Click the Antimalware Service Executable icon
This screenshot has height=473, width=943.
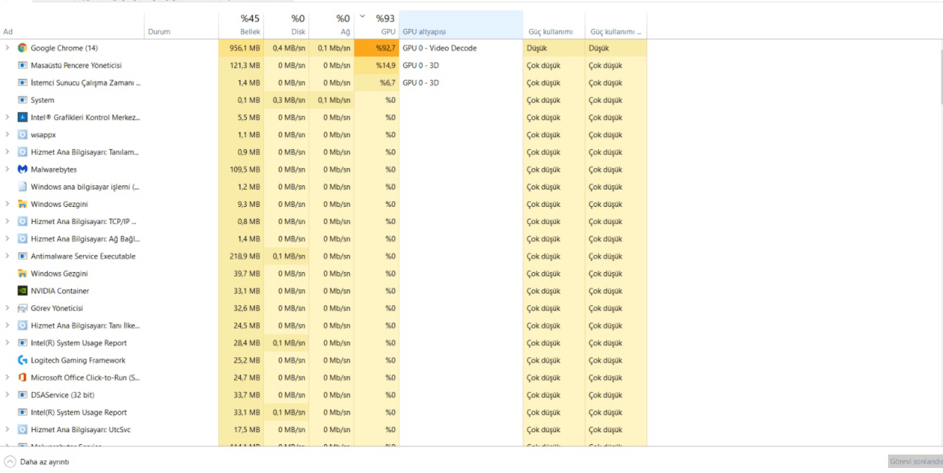click(22, 256)
